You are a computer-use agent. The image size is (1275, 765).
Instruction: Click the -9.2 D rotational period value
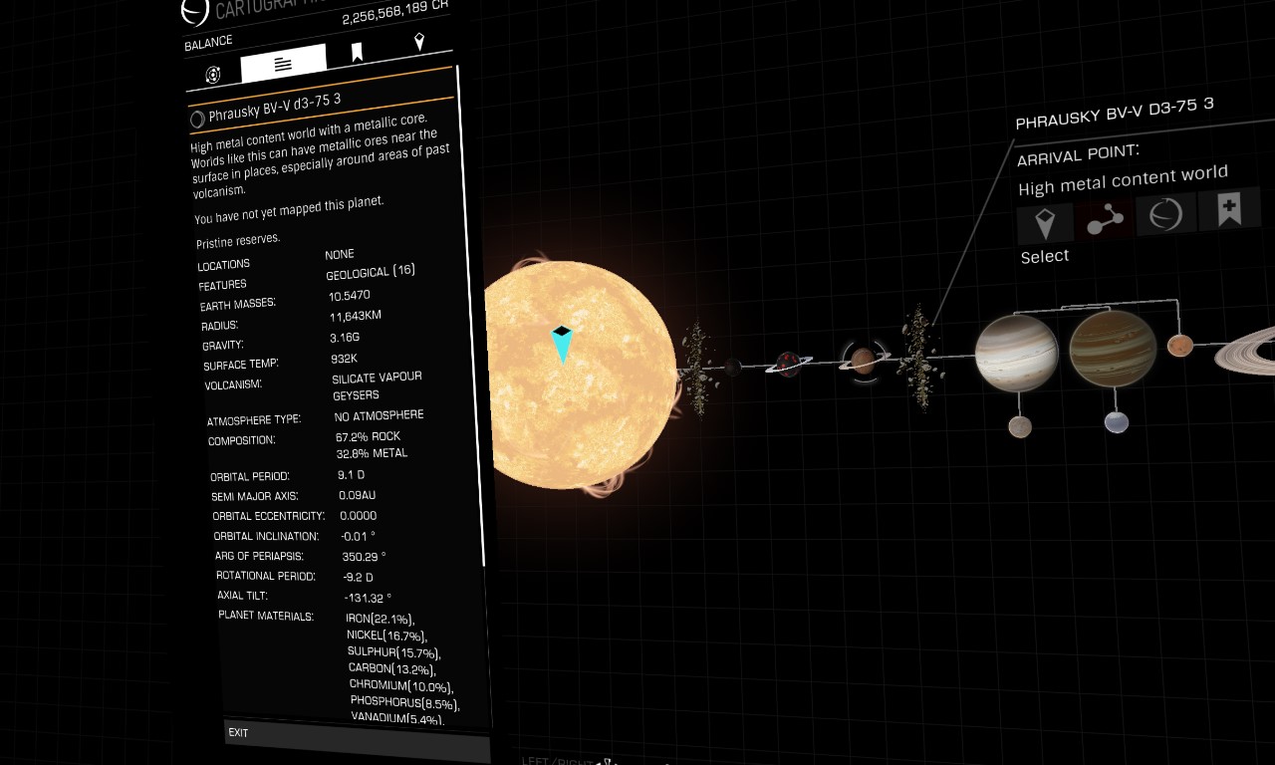(359, 577)
